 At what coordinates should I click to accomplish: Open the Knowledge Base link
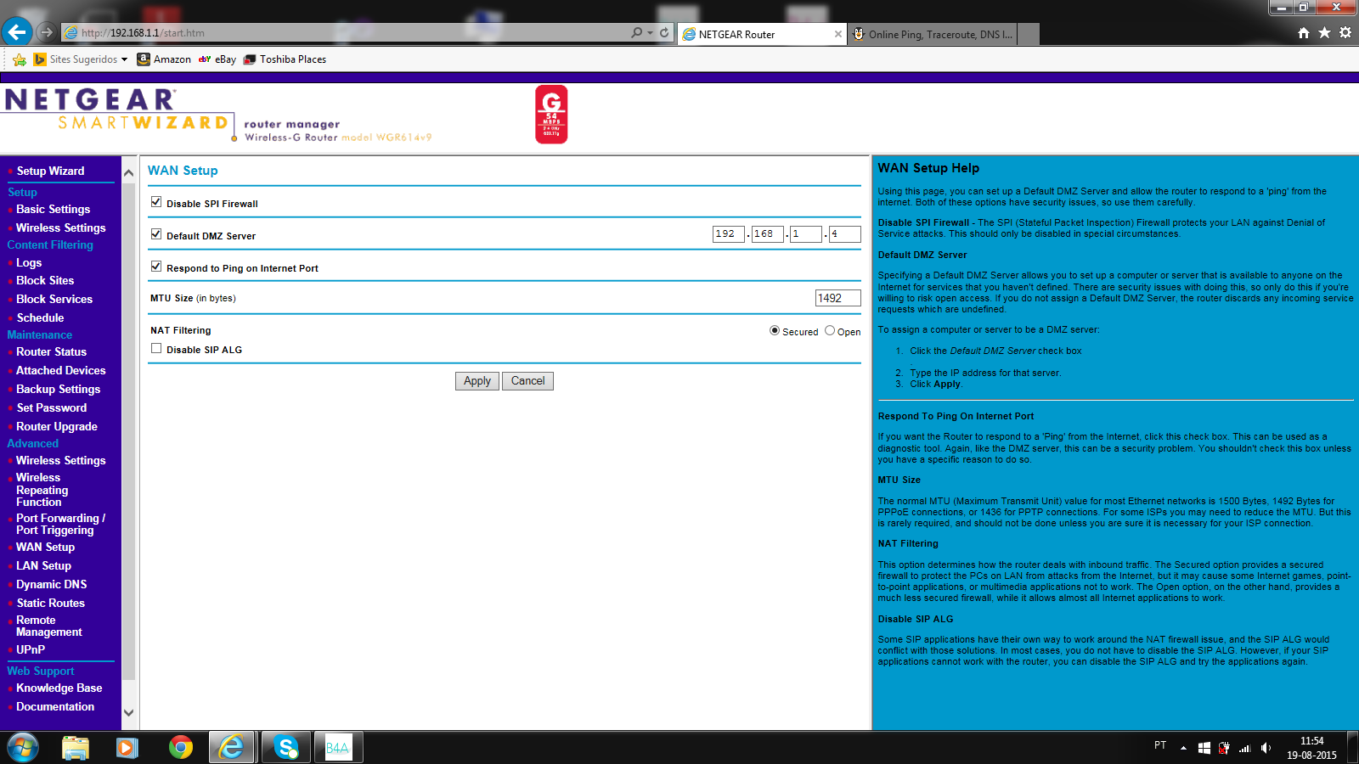(x=59, y=688)
